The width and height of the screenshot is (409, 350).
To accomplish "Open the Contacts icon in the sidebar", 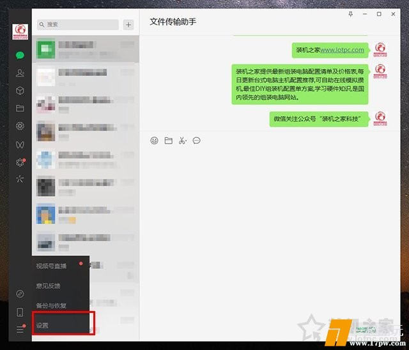I will 20,73.
